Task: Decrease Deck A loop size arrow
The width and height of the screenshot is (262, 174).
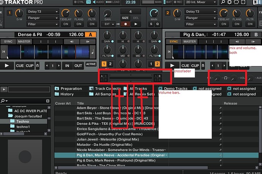Action: tap(47, 66)
